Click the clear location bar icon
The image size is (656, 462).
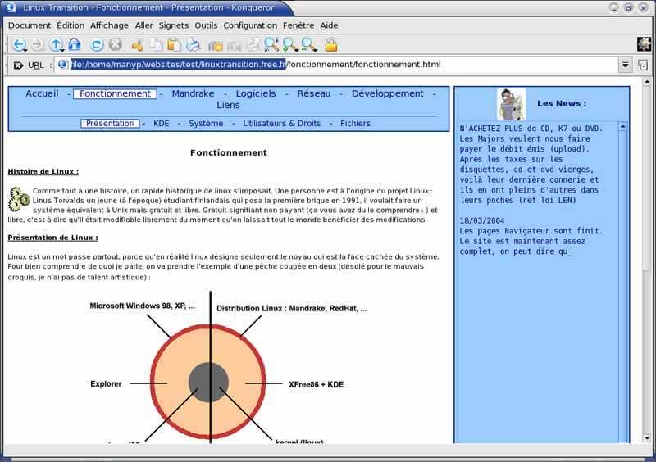[x=18, y=66]
